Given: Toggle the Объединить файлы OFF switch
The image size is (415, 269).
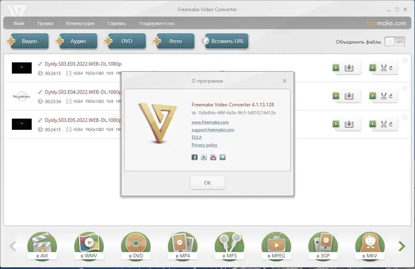Looking at the screenshot, I should point(395,42).
